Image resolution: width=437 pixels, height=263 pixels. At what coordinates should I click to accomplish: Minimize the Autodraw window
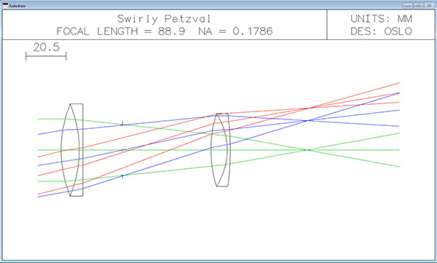click(x=407, y=5)
